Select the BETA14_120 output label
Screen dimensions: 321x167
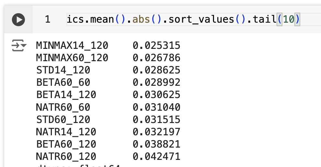(x=66, y=95)
